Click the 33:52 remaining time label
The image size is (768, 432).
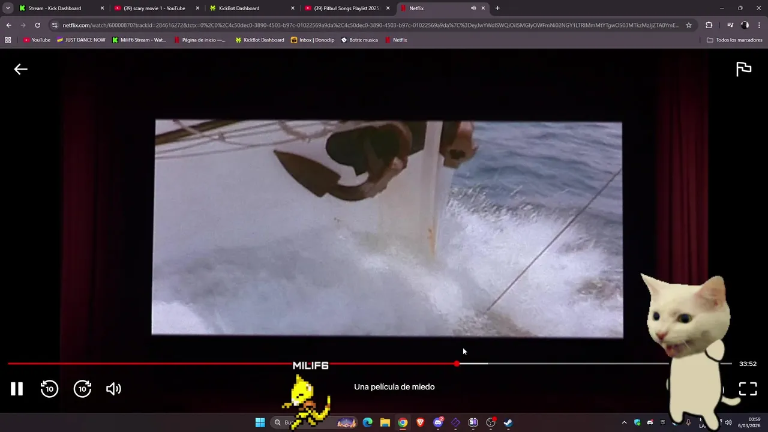point(748,364)
